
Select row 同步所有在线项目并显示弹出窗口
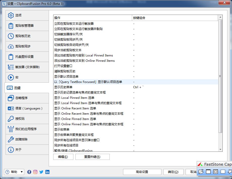coord(136,140)
